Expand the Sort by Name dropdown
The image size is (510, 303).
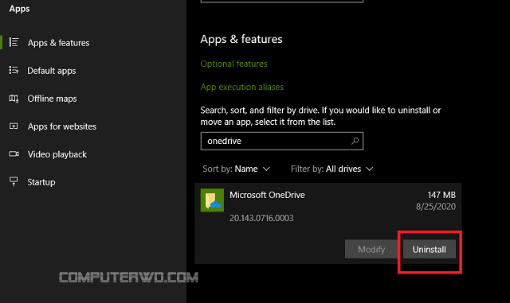point(236,169)
